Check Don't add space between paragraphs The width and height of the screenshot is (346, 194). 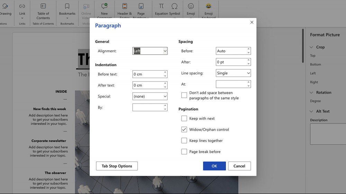coord(184,95)
